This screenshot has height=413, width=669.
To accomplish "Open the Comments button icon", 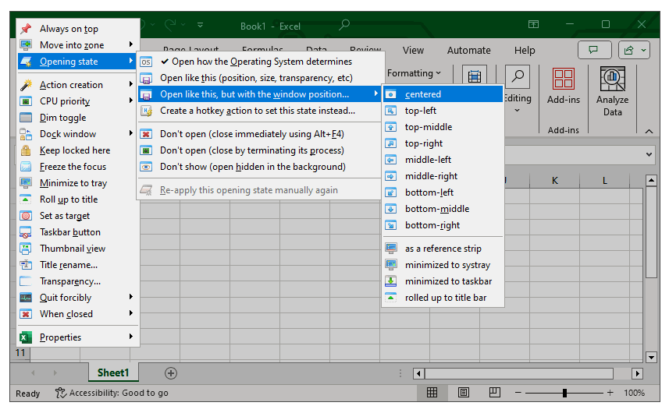I will 593,50.
